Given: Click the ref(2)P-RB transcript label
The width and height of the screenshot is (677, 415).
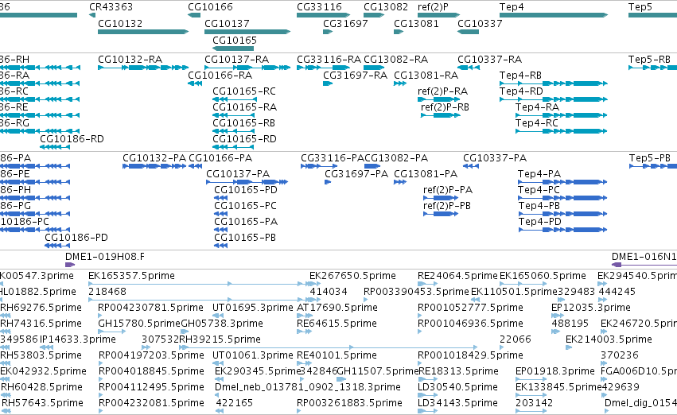Looking at the screenshot, I should point(445,107).
